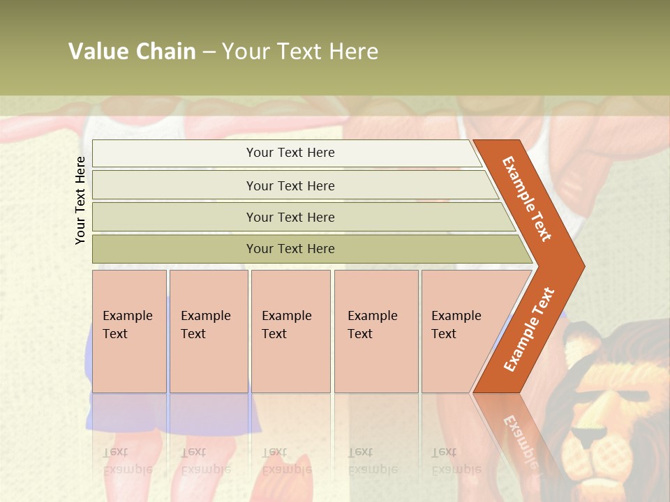Select "Your Text Here" in the slide title
The width and height of the screenshot is (670, 502).
click(x=300, y=52)
